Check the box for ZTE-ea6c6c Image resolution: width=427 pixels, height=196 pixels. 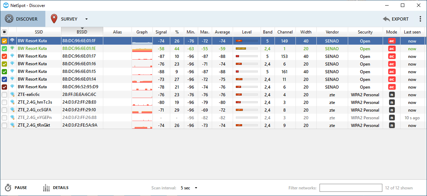(4, 95)
